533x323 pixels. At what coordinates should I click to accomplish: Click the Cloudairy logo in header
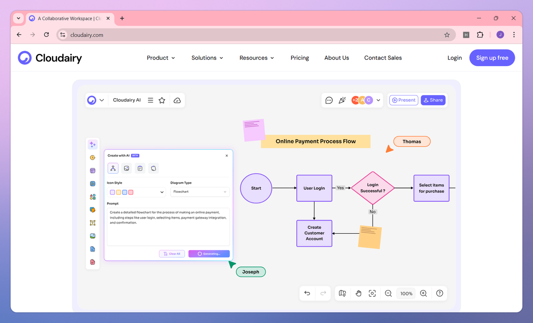pyautogui.click(x=50, y=58)
